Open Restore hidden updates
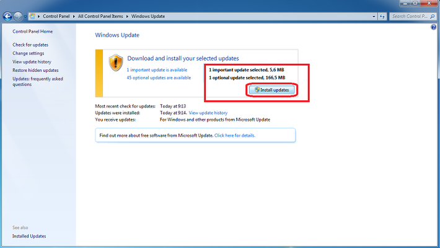Screen dimensions: 440x248 (35, 70)
